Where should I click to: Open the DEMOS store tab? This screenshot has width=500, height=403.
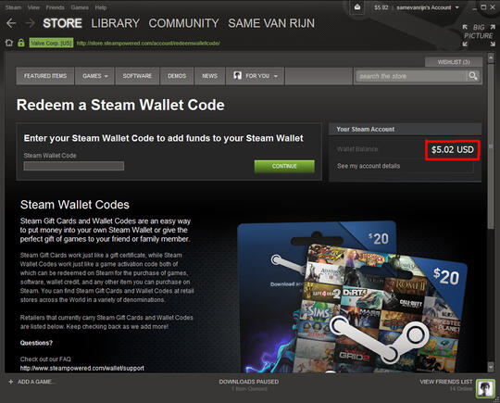point(177,76)
